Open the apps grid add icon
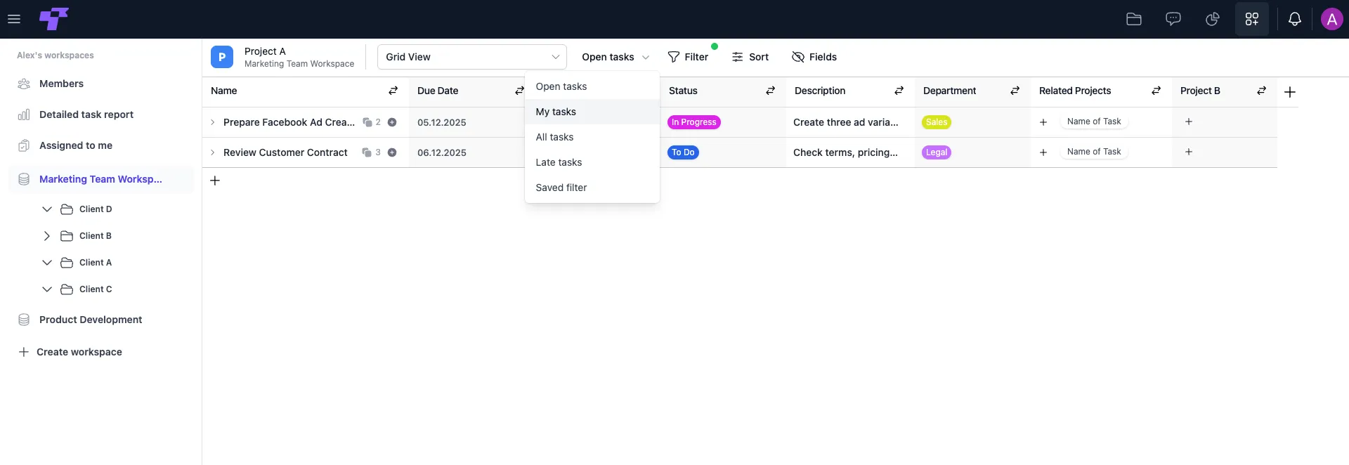This screenshot has width=1349, height=465. point(1252,19)
